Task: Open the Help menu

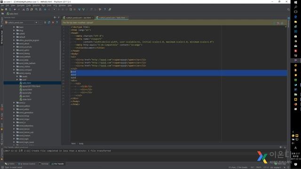Action: [x=70, y=6]
